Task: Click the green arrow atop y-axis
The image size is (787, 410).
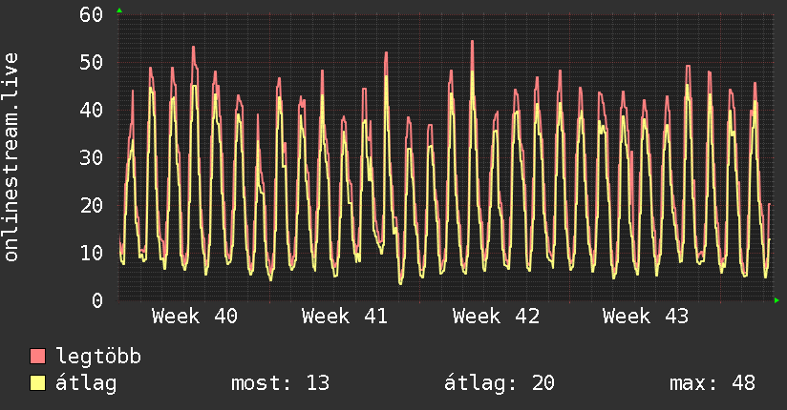Action: (119, 10)
